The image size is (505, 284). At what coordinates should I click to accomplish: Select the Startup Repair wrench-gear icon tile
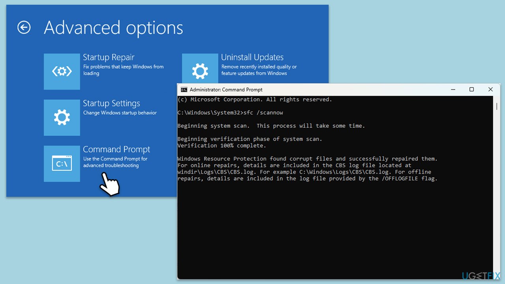pyautogui.click(x=62, y=71)
